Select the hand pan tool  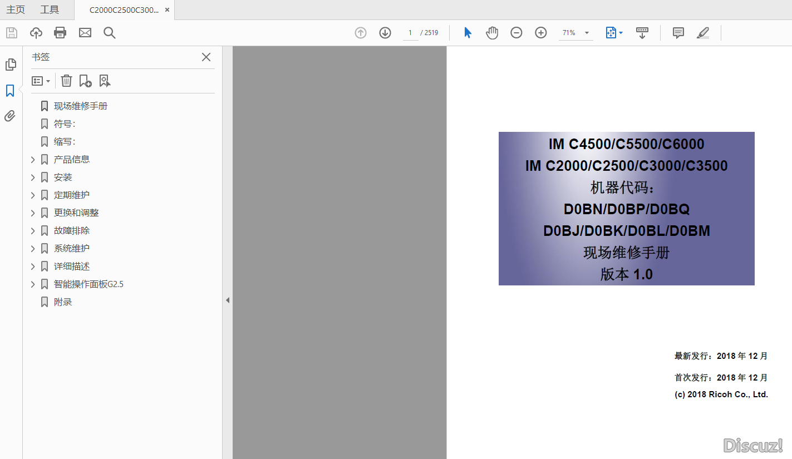(492, 33)
